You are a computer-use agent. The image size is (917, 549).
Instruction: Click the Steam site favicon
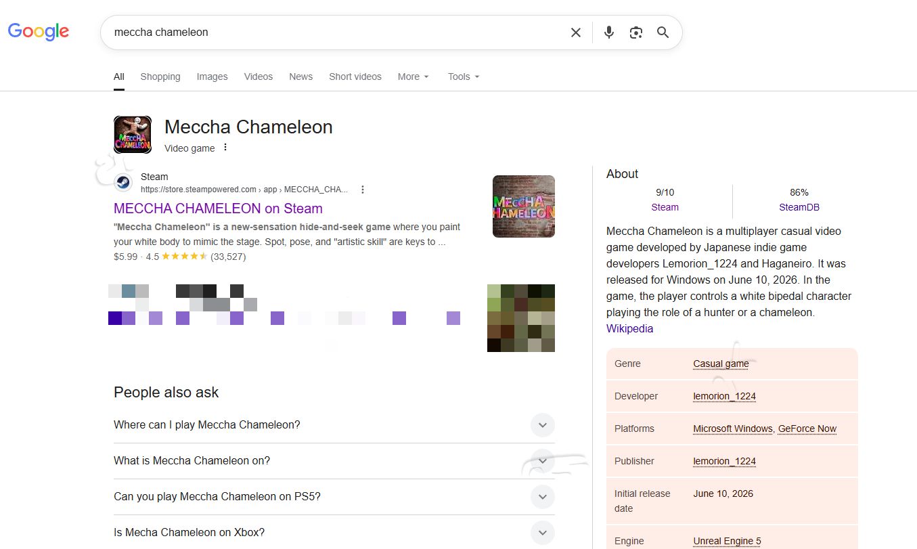(x=123, y=183)
